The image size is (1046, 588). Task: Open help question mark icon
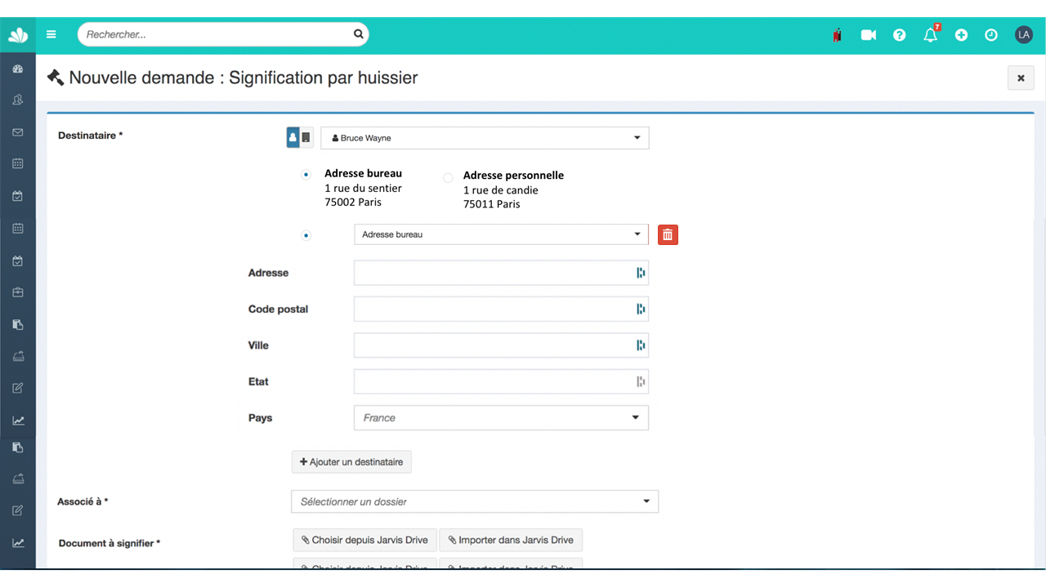[899, 35]
